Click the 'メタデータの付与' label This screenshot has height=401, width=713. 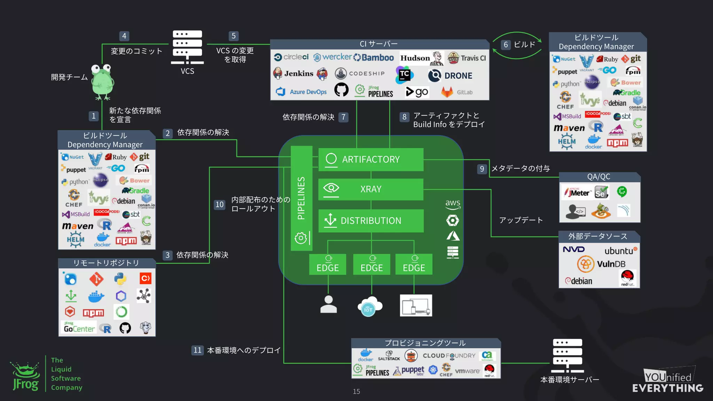coord(521,168)
